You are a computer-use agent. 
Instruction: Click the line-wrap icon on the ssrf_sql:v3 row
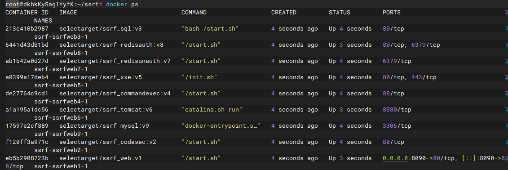pos(506,29)
